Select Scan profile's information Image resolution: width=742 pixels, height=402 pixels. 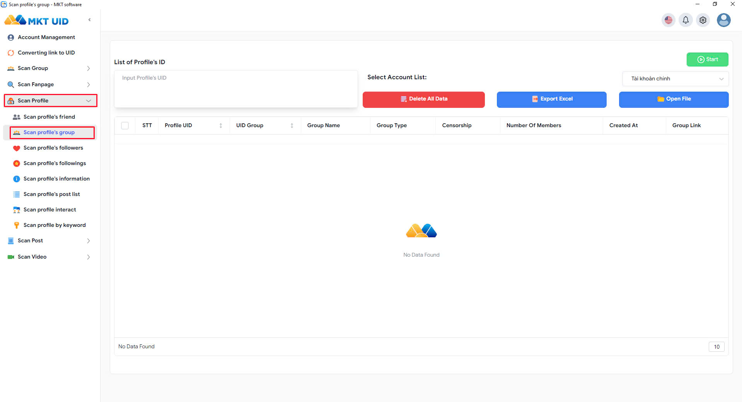point(56,179)
